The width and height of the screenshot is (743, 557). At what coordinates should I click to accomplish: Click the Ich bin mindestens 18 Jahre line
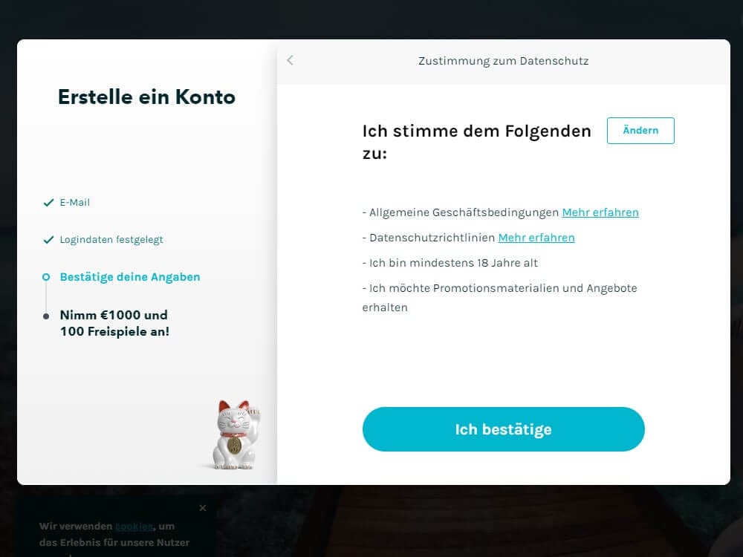(450, 263)
